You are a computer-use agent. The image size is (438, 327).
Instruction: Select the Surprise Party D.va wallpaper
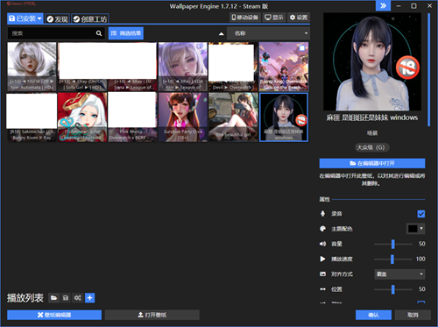[x=183, y=117]
